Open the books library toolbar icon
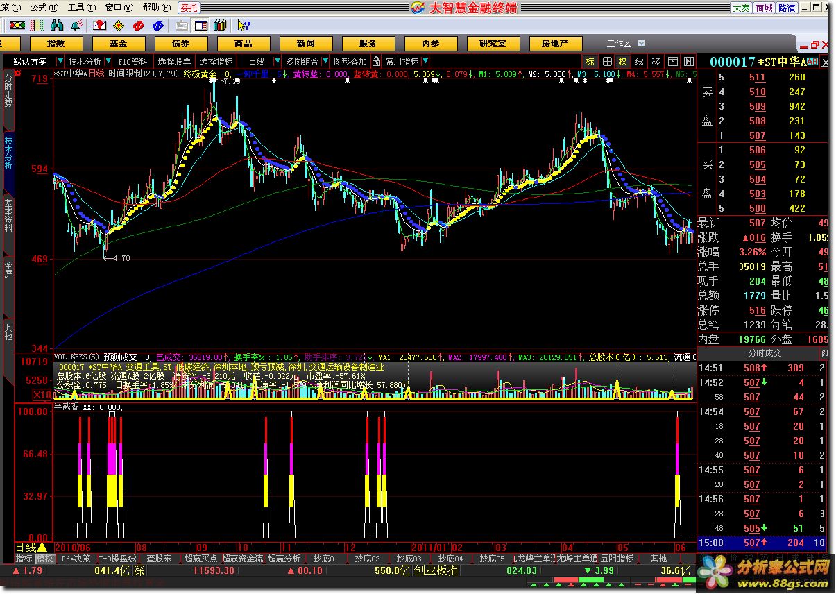Screen dimensions: 836x594 pos(220,26)
